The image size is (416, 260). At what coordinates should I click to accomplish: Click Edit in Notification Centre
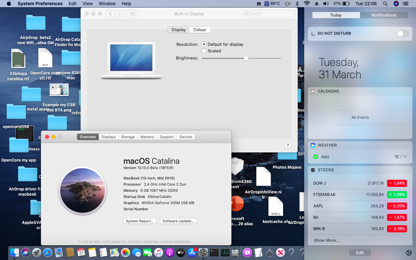pos(360,253)
